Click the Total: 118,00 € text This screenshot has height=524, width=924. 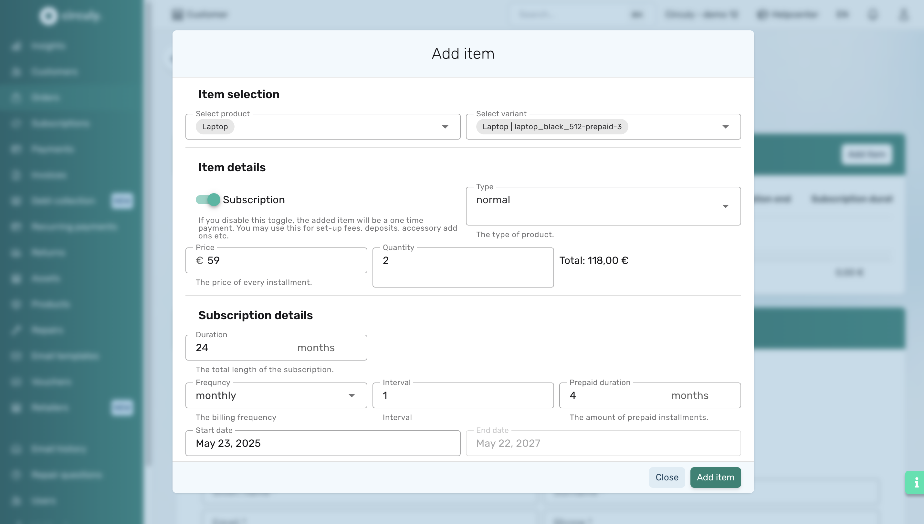point(594,261)
